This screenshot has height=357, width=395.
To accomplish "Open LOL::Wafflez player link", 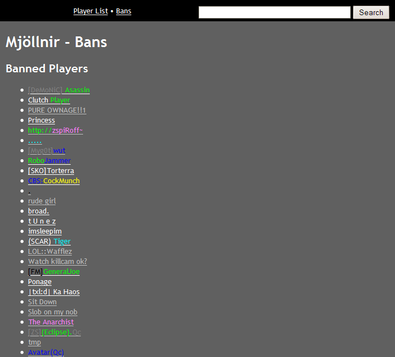I will pos(50,251).
